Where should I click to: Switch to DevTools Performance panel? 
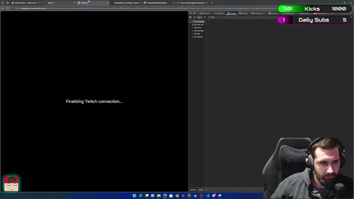pos(257,13)
